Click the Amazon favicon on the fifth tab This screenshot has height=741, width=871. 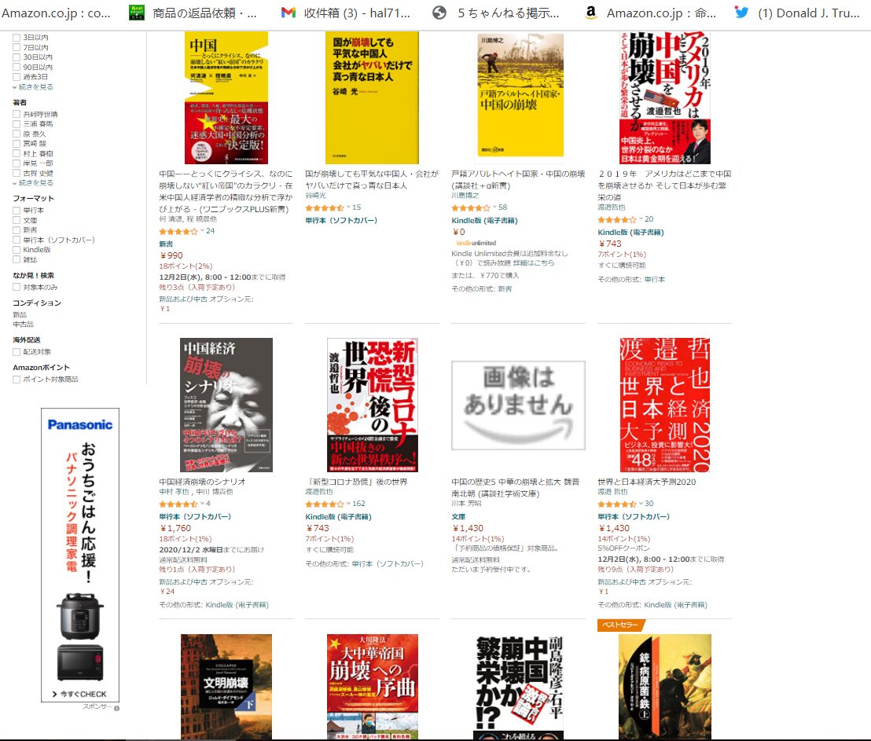(591, 13)
